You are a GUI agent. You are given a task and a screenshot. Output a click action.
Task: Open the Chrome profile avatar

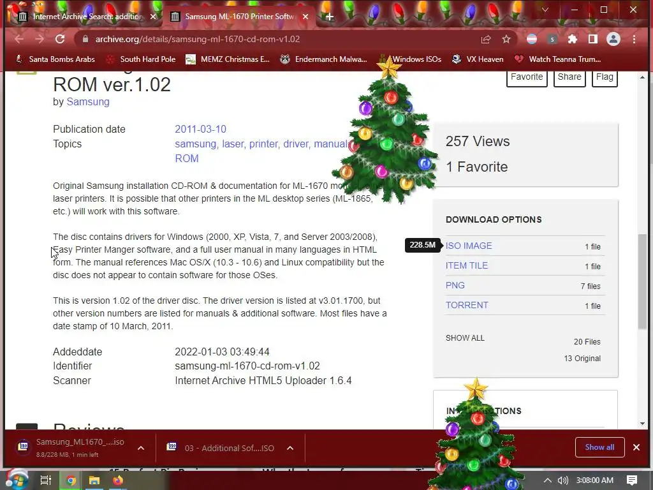click(x=613, y=39)
